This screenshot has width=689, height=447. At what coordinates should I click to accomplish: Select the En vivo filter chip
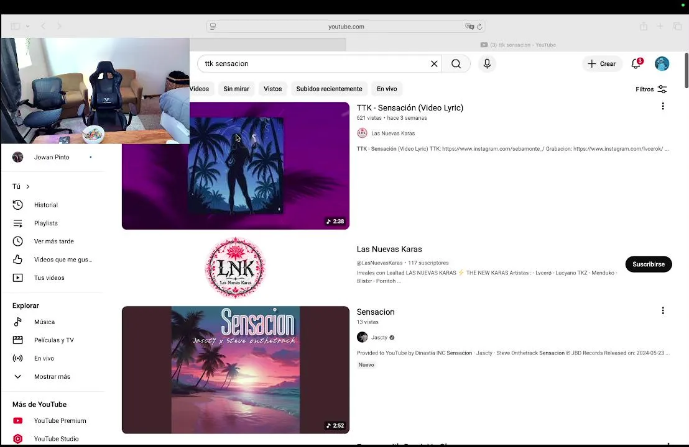(387, 89)
